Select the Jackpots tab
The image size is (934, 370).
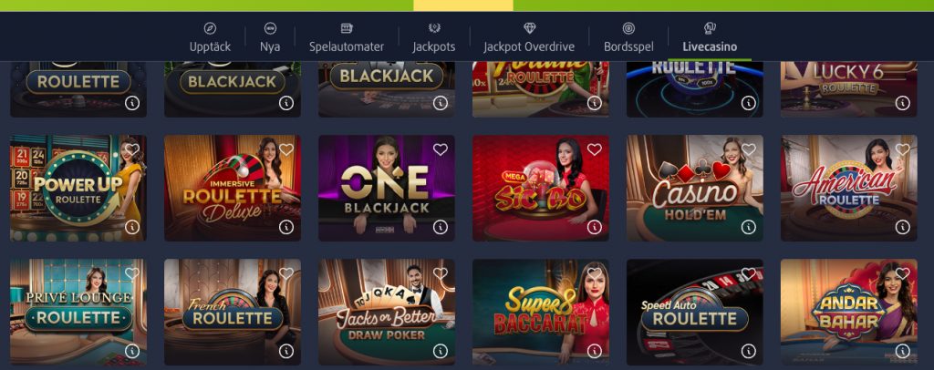(434, 37)
